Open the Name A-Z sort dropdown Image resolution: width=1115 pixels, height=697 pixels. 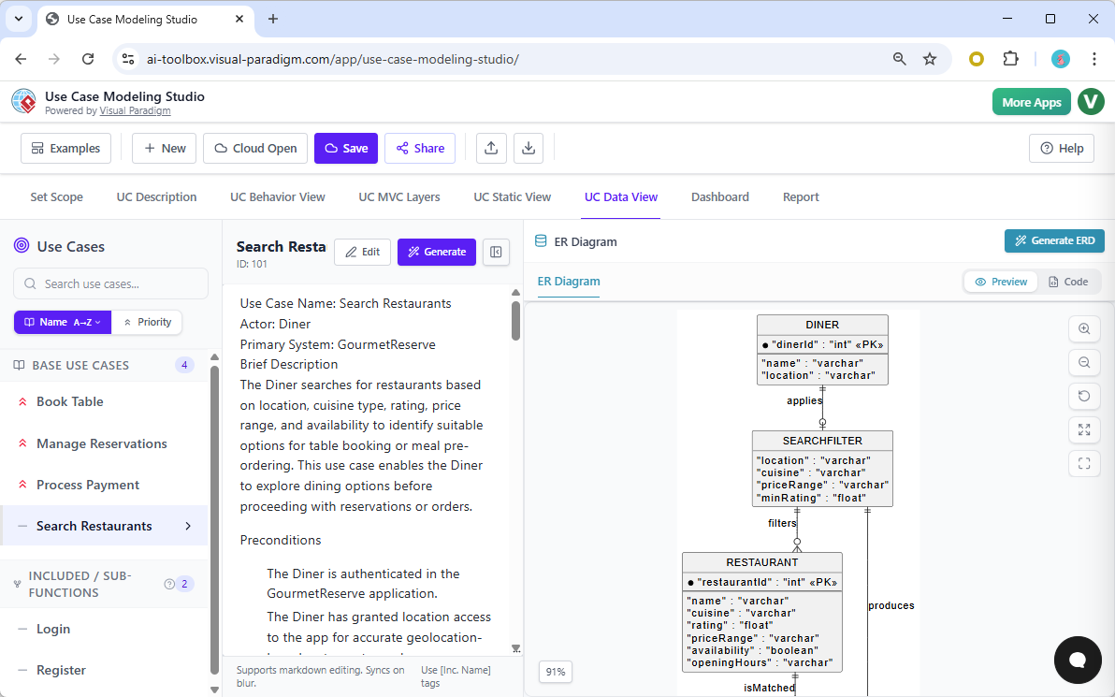(62, 322)
